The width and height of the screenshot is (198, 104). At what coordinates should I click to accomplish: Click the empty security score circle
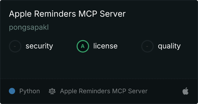click(x=15, y=46)
